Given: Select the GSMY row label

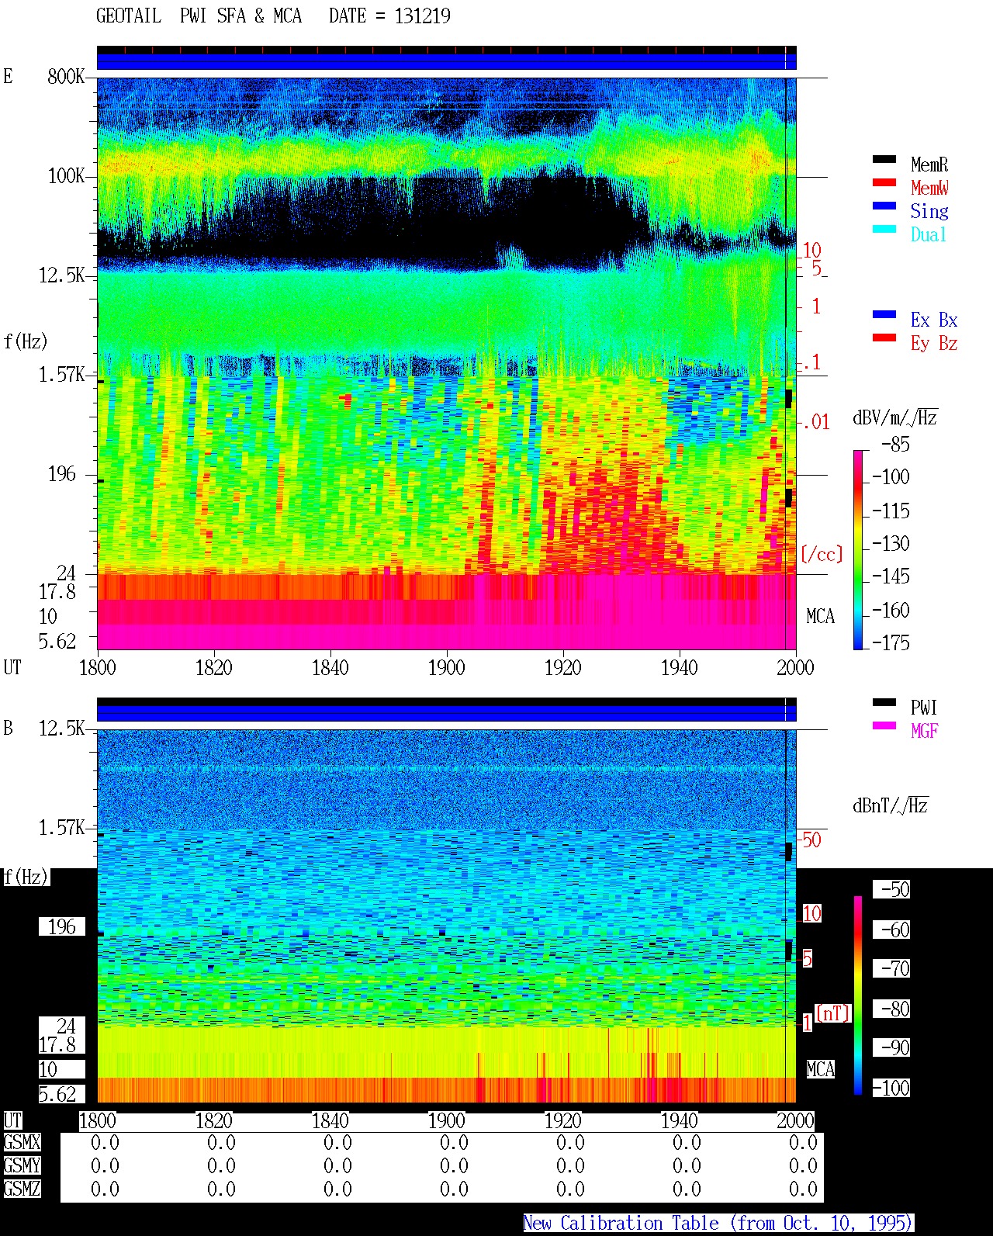Looking at the screenshot, I should [22, 1166].
